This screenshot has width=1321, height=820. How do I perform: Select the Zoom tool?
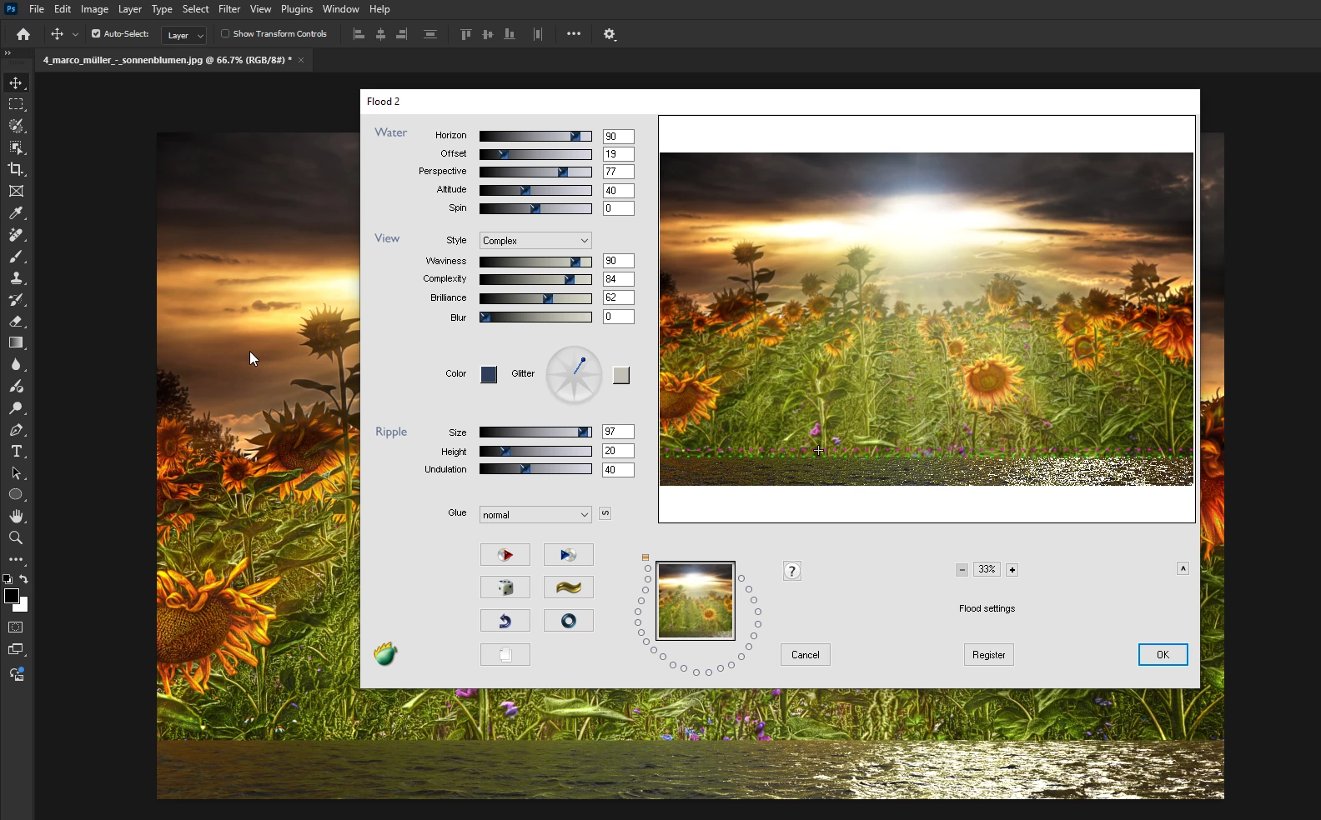click(16, 538)
